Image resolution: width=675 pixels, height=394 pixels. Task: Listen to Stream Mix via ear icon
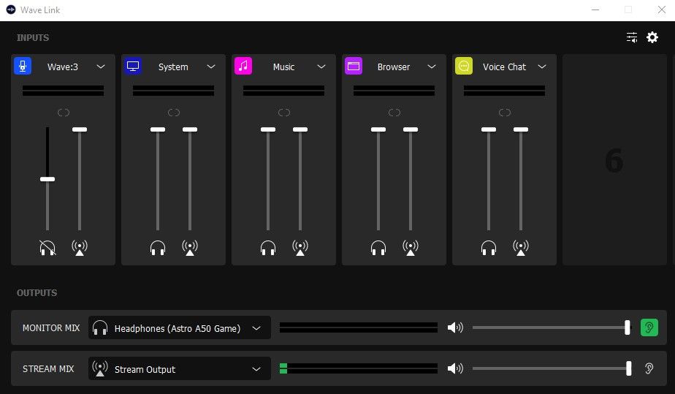(649, 368)
